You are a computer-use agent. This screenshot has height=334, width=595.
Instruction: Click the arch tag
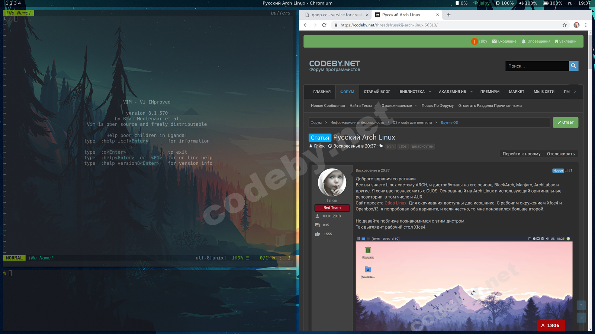[390, 146]
